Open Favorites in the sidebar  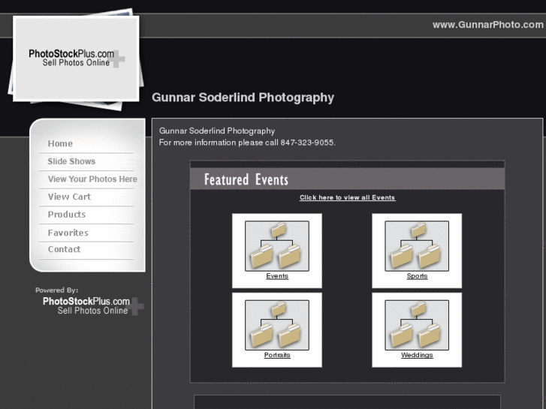tap(68, 233)
